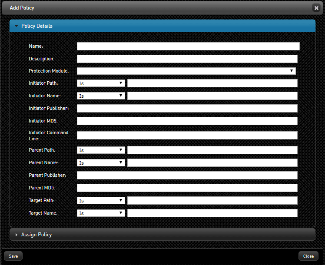The image size is (325, 265).
Task: Open the Parent Path condition dropdown
Action: pos(101,150)
